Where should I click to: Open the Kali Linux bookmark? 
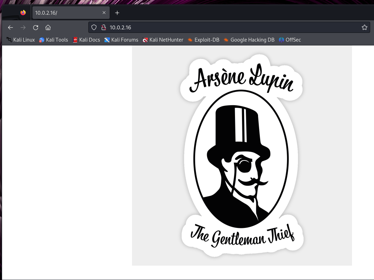coord(21,40)
